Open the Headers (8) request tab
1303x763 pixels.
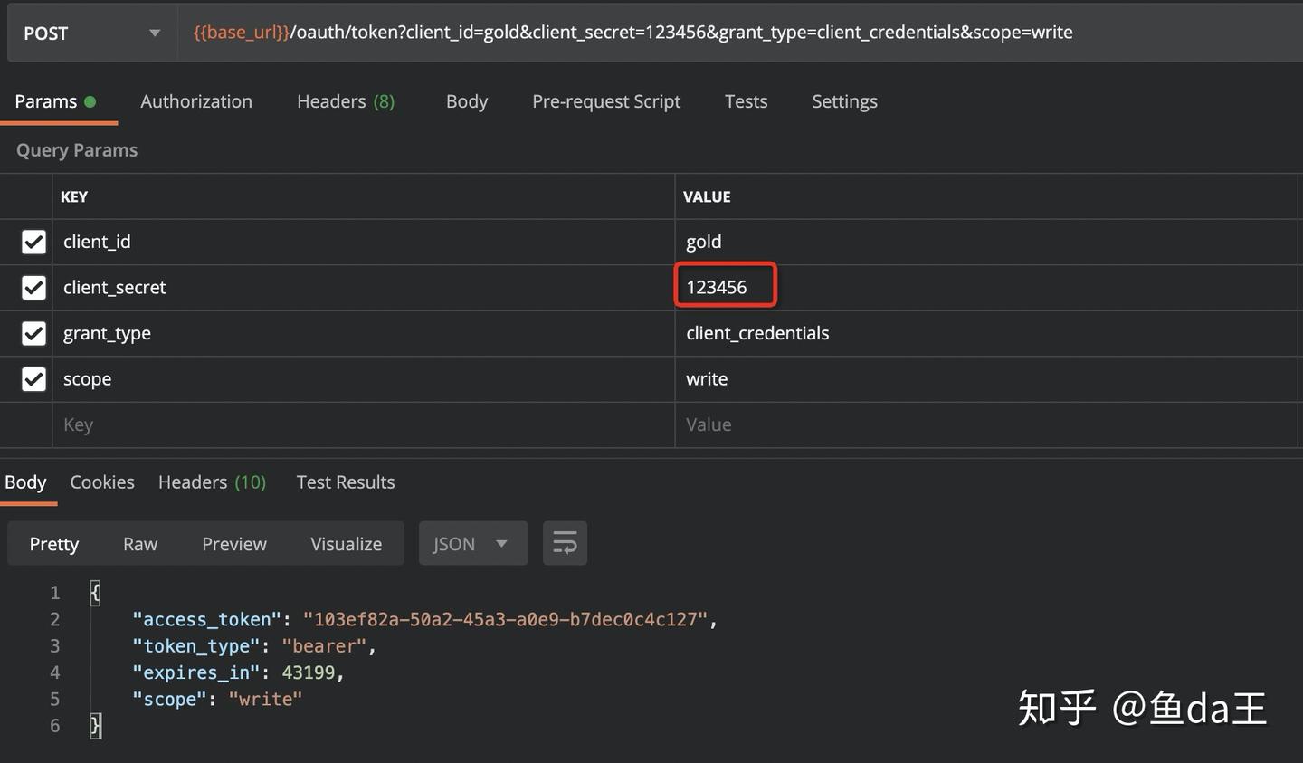[346, 101]
